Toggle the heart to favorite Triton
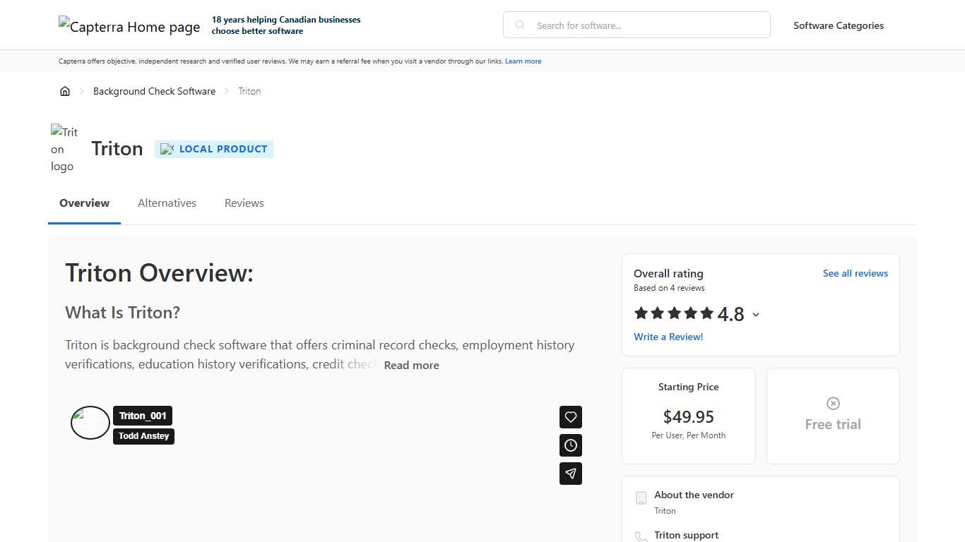Viewport: 965px width, 542px height. [571, 417]
